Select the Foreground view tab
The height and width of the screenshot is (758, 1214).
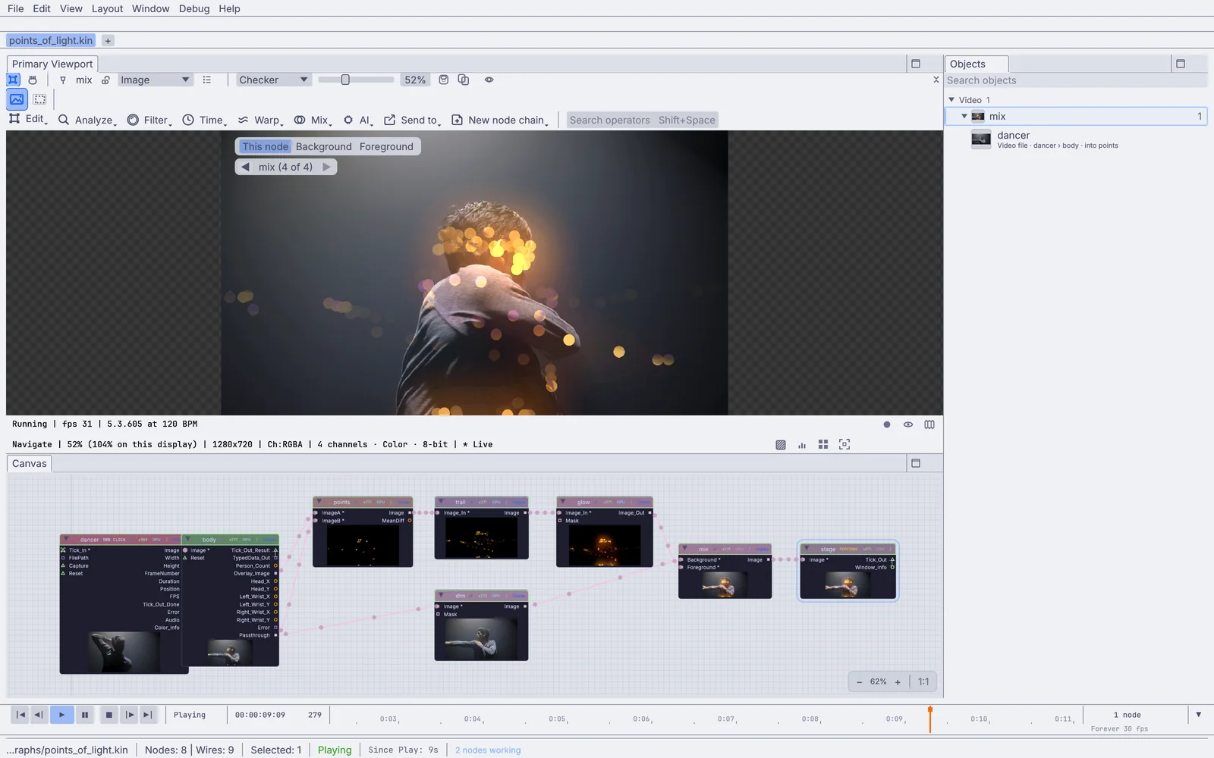(x=386, y=146)
